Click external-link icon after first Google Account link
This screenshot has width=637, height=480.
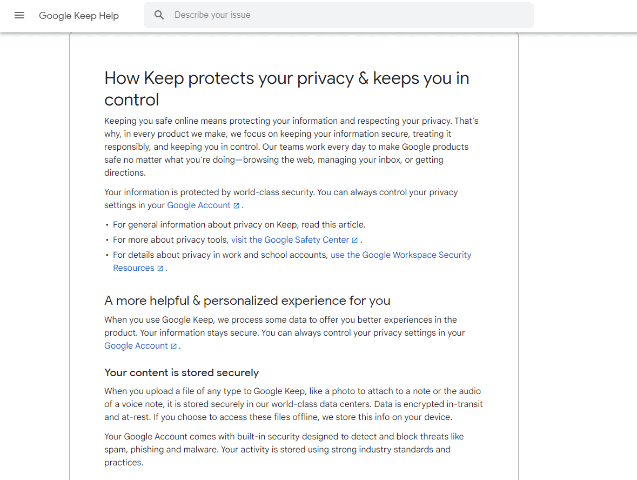click(x=237, y=205)
